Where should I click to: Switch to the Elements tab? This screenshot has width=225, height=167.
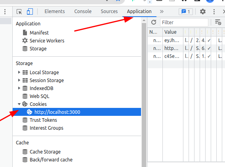55,12
